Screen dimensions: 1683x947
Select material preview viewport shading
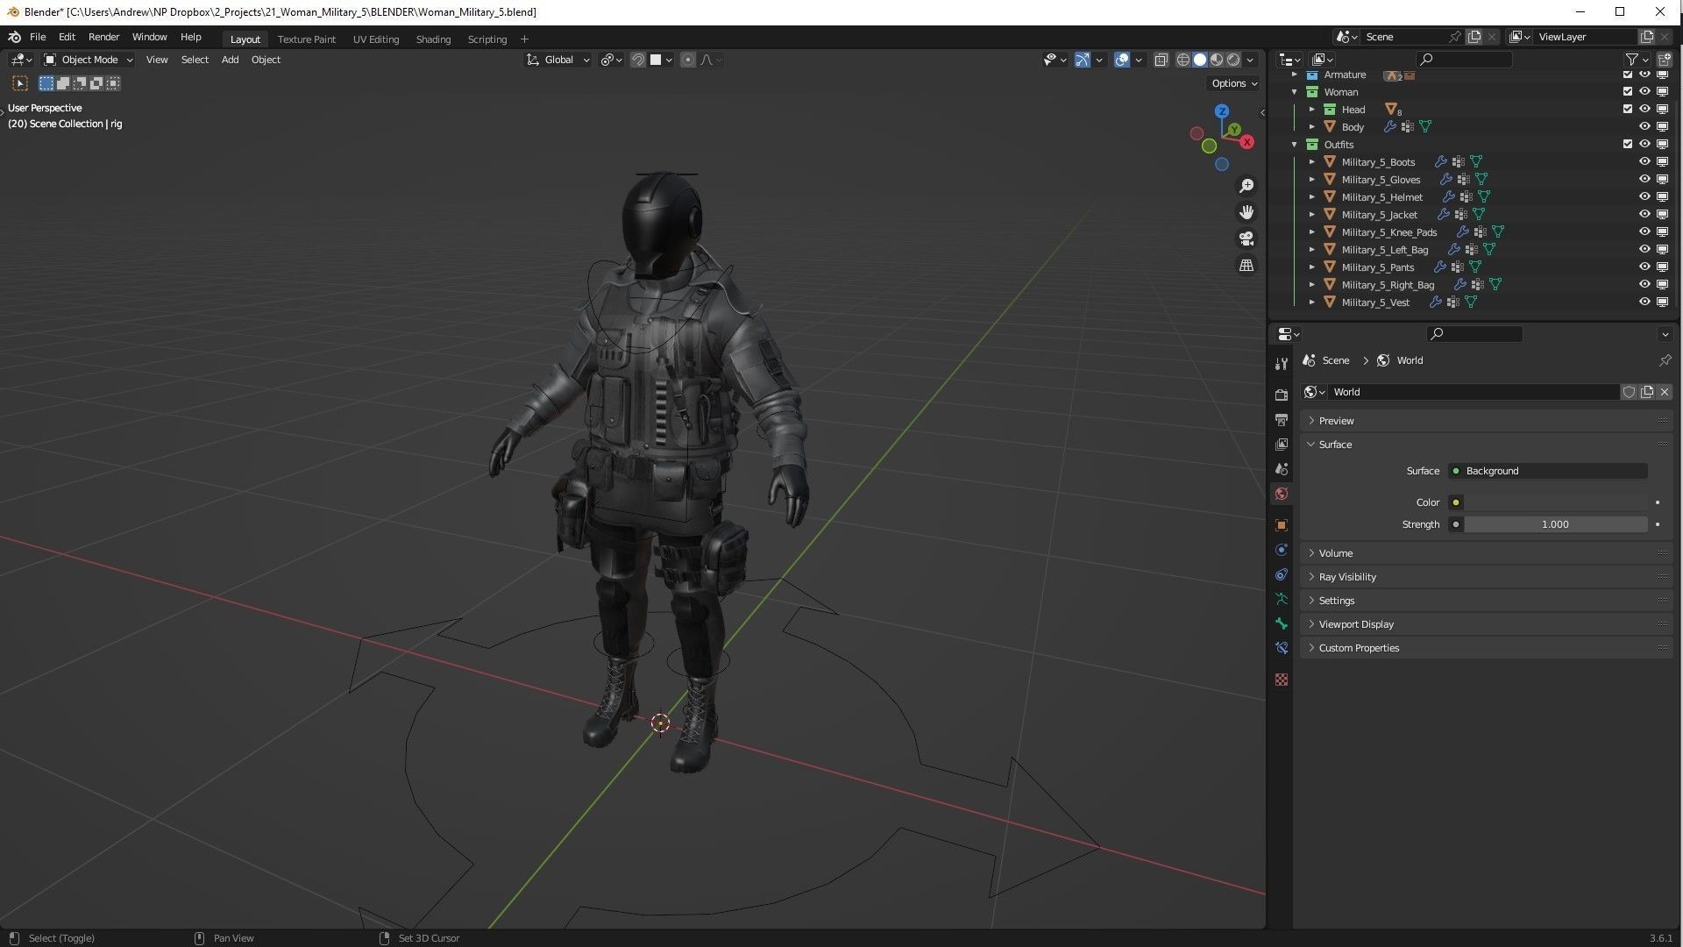coord(1217,60)
